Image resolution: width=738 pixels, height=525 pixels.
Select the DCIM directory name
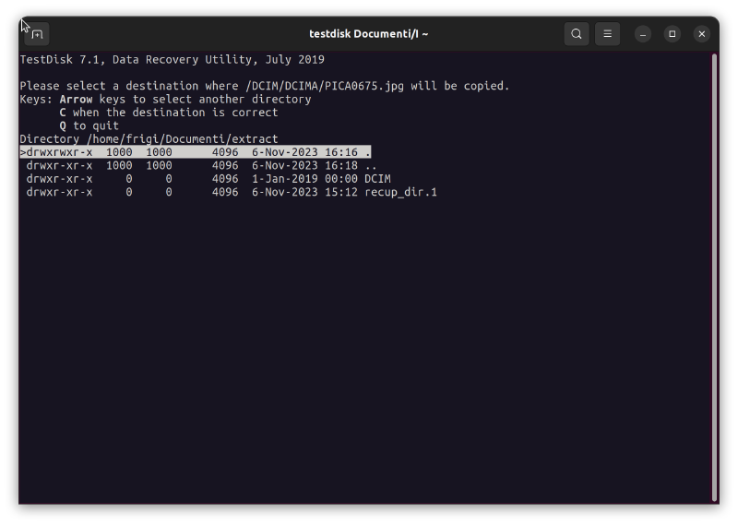coord(377,179)
